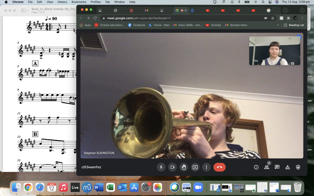Open Photos app from the Dock
Image resolution: width=314 pixels, height=196 pixels.
[x=158, y=187]
